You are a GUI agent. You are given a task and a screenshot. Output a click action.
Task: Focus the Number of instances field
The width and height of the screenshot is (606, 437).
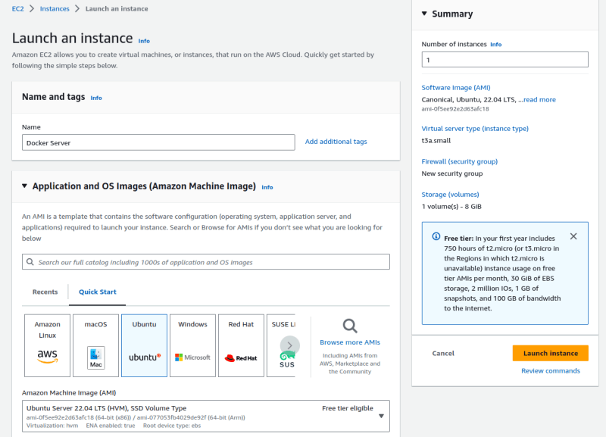(504, 60)
